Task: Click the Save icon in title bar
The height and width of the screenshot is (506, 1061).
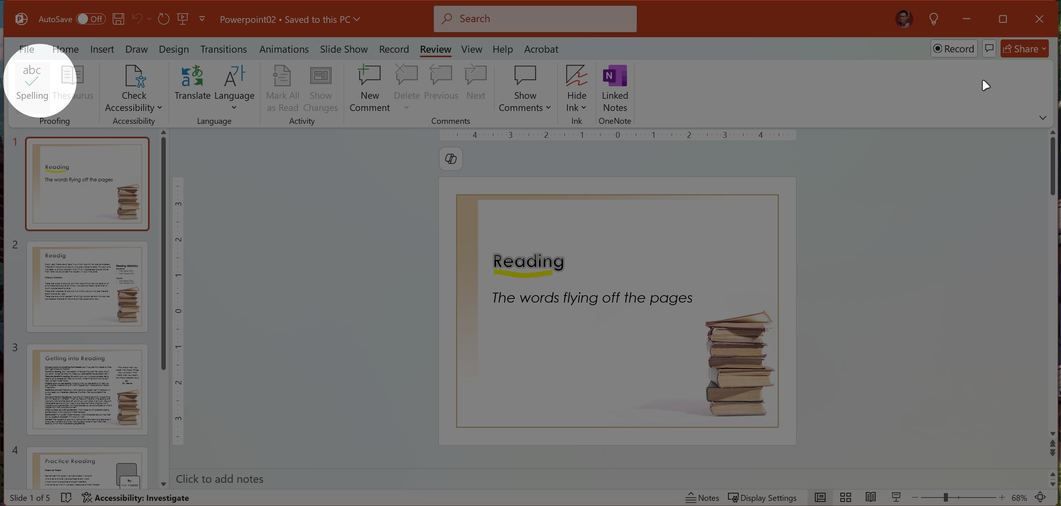Action: (118, 19)
